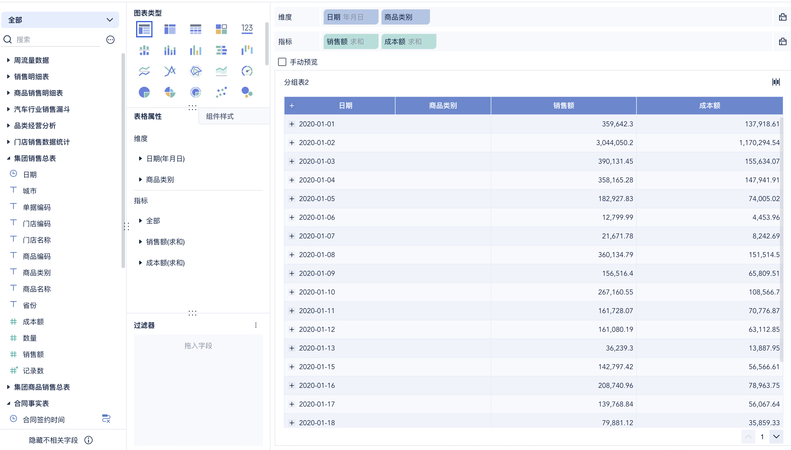This screenshot has height=450, width=791.
Task: Switch to the 表格属性 tab
Action: pos(148,116)
